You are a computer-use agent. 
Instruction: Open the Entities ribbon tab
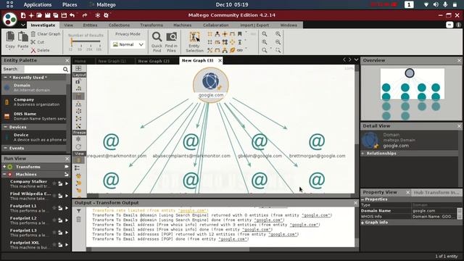[x=90, y=25]
